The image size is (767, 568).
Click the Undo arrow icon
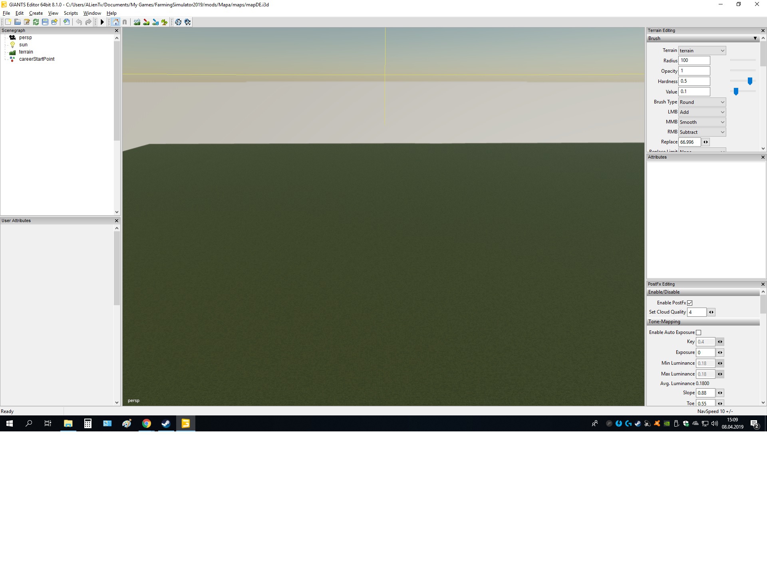pos(79,22)
